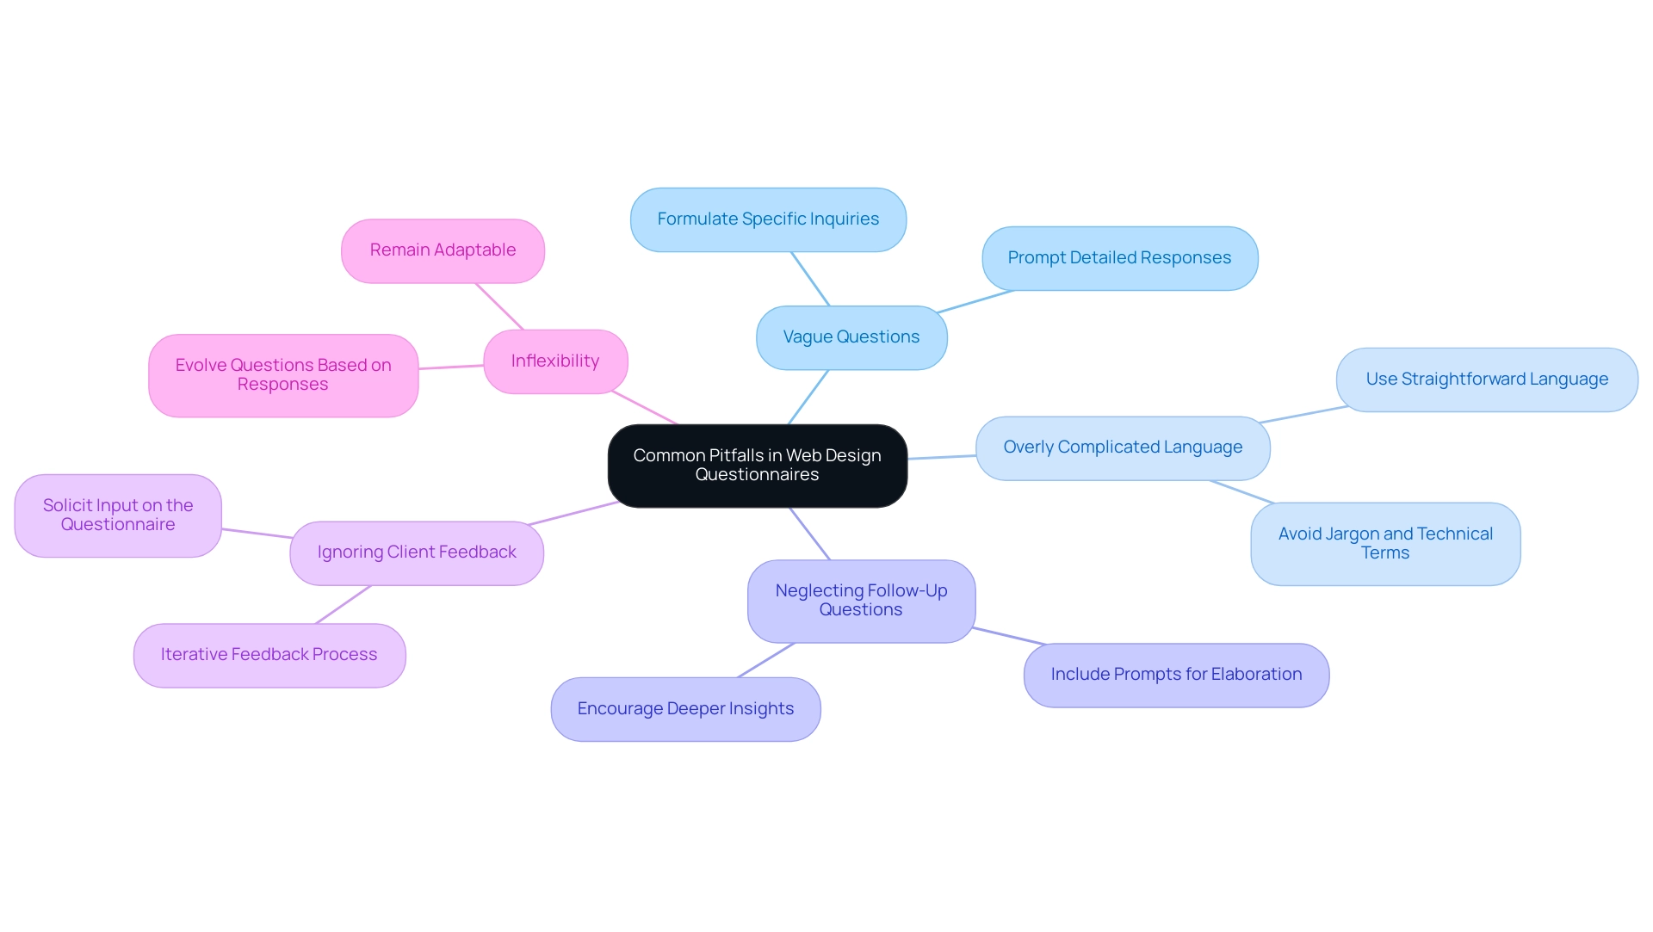Image resolution: width=1653 pixels, height=932 pixels.
Task: Select the 'Inflexibility' node
Action: pos(555,362)
